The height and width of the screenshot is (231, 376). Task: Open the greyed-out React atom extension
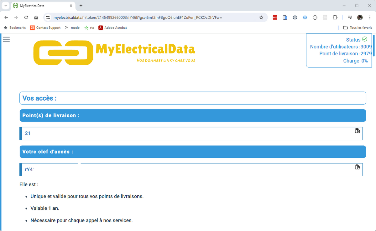coord(325,18)
